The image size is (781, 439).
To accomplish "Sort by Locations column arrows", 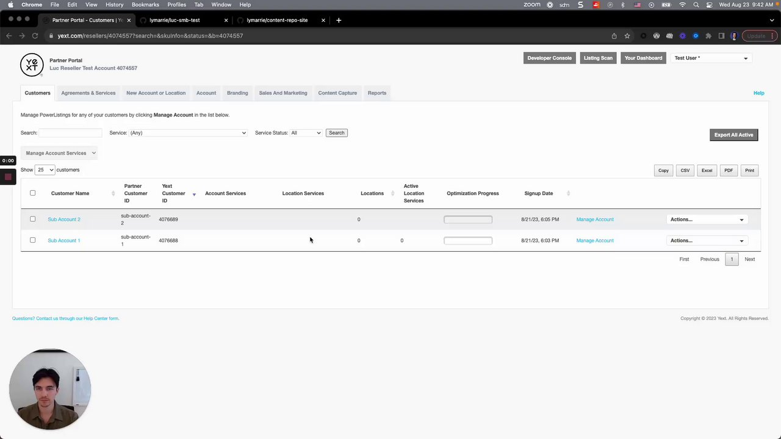I will [x=392, y=193].
